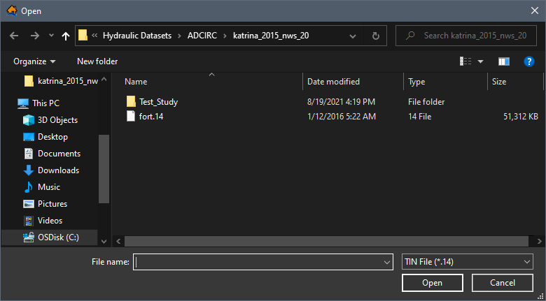The width and height of the screenshot is (546, 301).
Task: Expand the address bar history dropdown
Action: click(x=352, y=36)
